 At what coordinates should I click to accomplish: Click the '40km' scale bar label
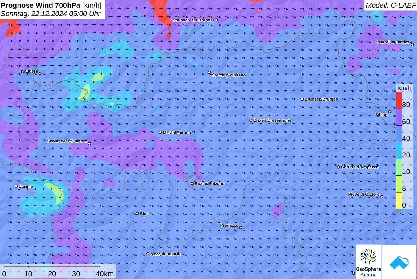click(x=105, y=274)
